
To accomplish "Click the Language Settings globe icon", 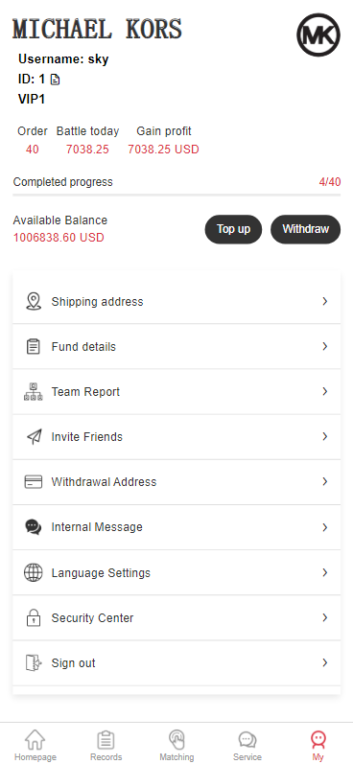I will click(34, 572).
